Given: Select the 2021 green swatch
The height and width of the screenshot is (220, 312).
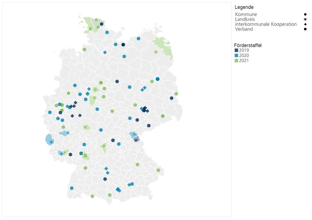Looking at the screenshot, I should (236, 61).
